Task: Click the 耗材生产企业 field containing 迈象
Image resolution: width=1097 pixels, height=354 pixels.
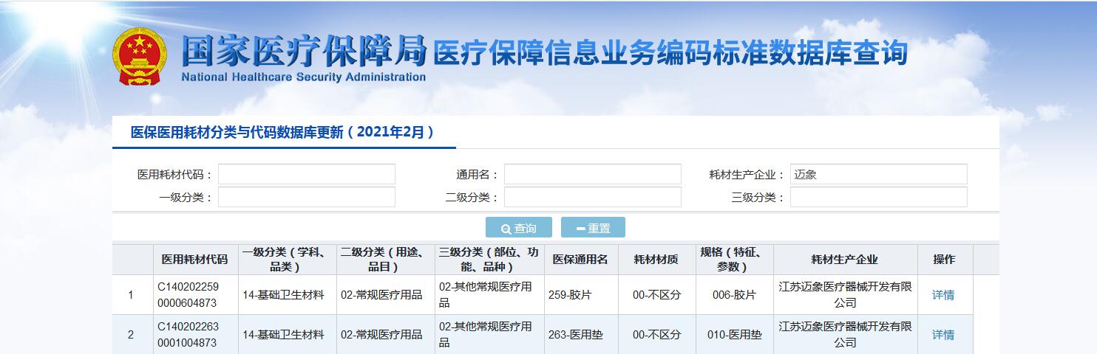Action: (x=878, y=174)
